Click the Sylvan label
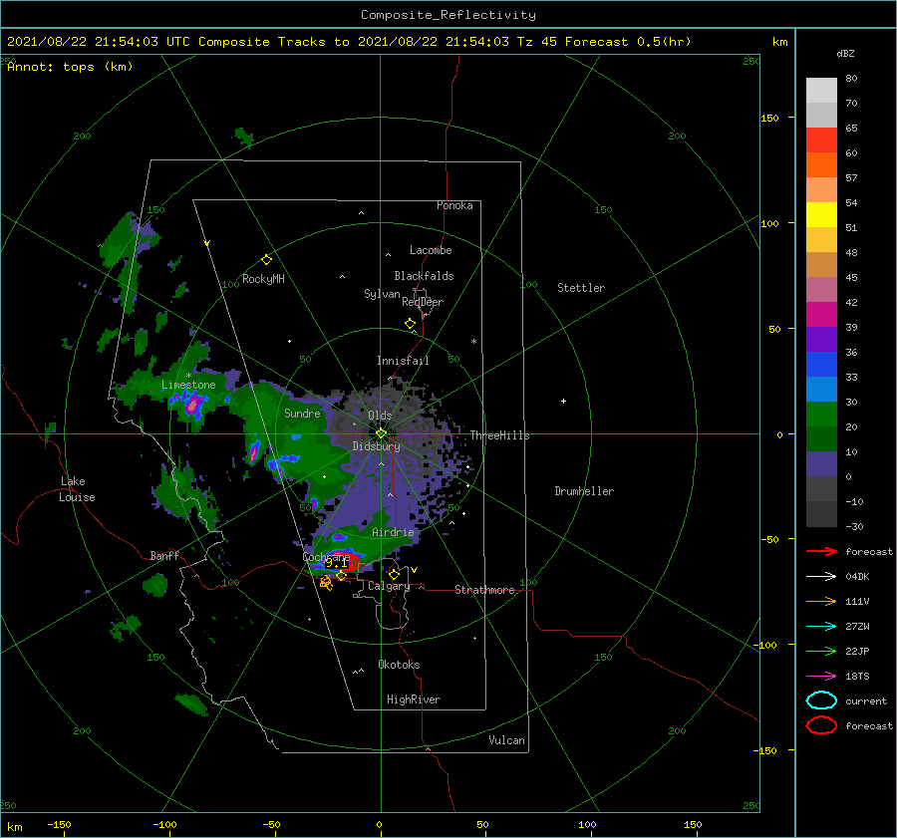This screenshot has height=838, width=897. [x=382, y=294]
